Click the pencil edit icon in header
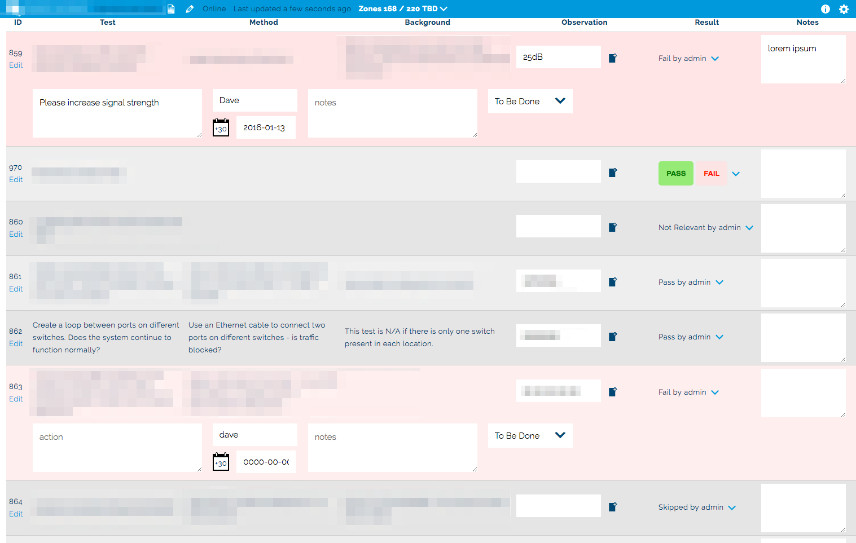The width and height of the screenshot is (856, 543). [190, 9]
